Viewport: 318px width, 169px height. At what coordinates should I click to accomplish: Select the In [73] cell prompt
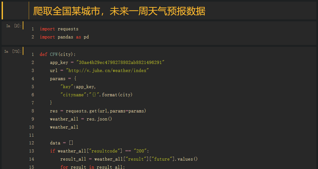(x=13, y=51)
